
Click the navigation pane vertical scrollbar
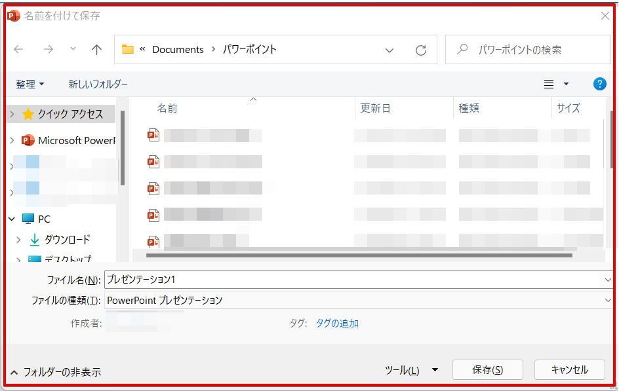click(123, 148)
